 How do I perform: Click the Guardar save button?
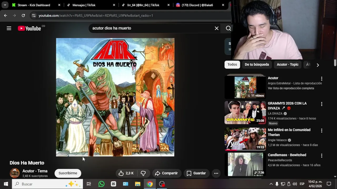tap(196, 173)
